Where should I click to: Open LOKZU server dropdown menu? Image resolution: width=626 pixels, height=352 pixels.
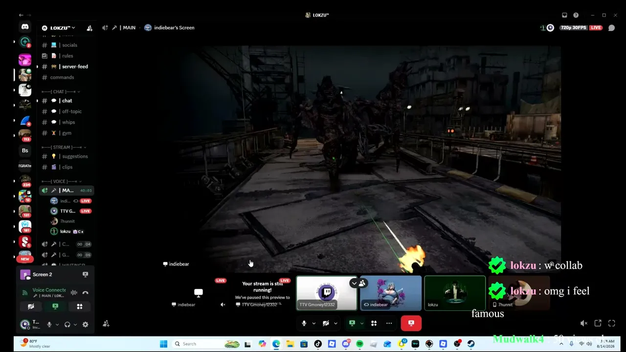(62, 28)
